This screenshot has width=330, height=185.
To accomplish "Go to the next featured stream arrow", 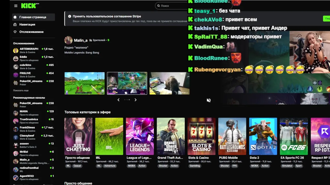I will [x=135, y=100].
